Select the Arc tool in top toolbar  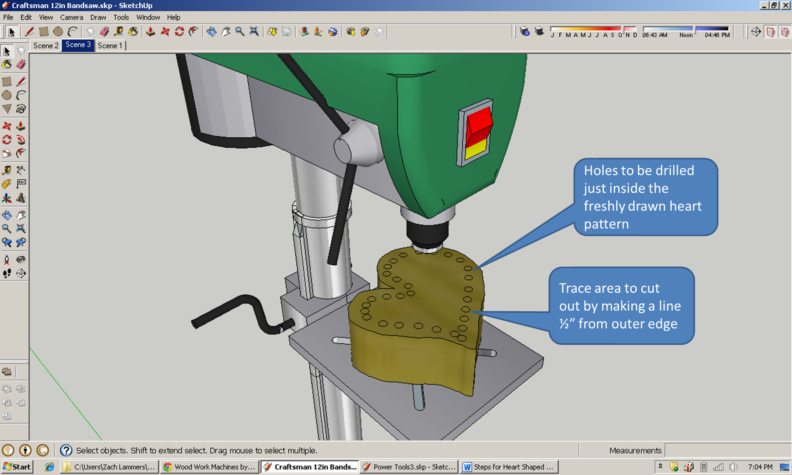[x=72, y=32]
